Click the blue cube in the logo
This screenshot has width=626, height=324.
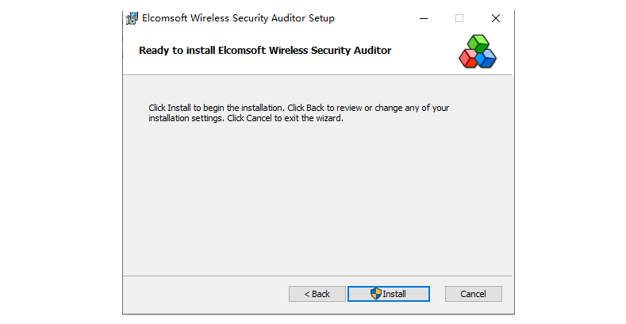(x=486, y=59)
